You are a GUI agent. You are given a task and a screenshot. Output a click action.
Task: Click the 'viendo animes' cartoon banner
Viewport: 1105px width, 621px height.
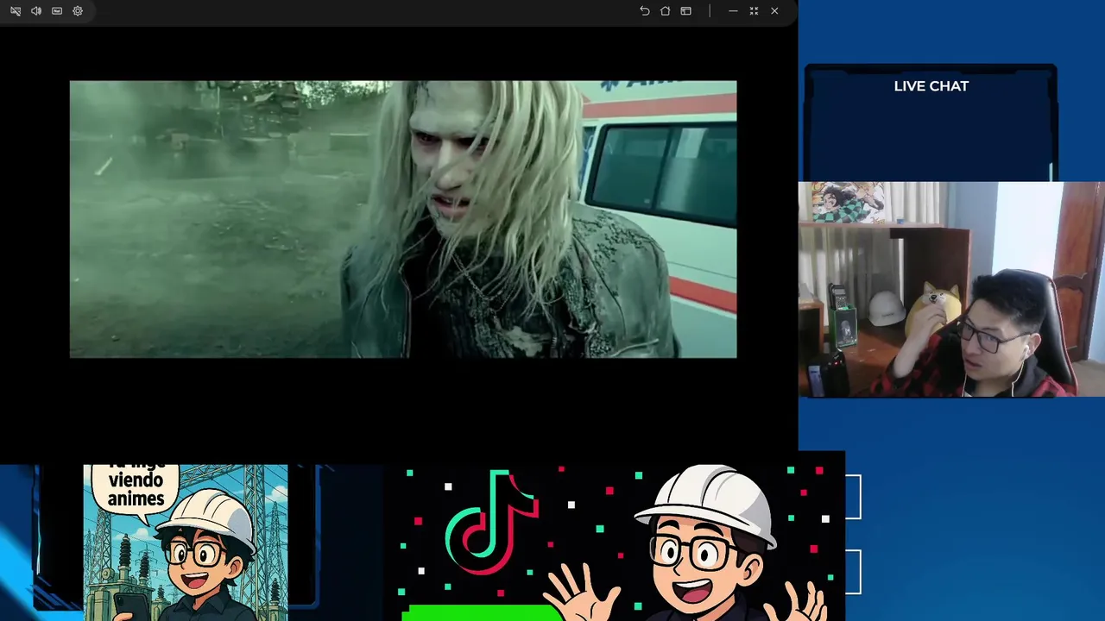point(186,543)
